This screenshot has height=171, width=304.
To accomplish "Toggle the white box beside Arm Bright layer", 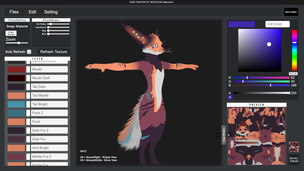I will point(28,148).
